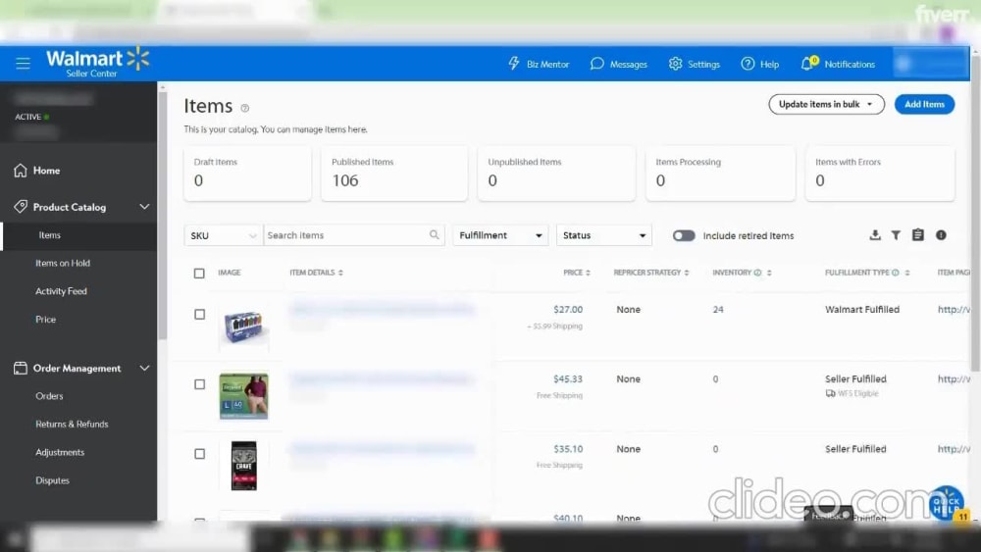
Task: Toggle Include retired items switch
Action: [x=684, y=235]
